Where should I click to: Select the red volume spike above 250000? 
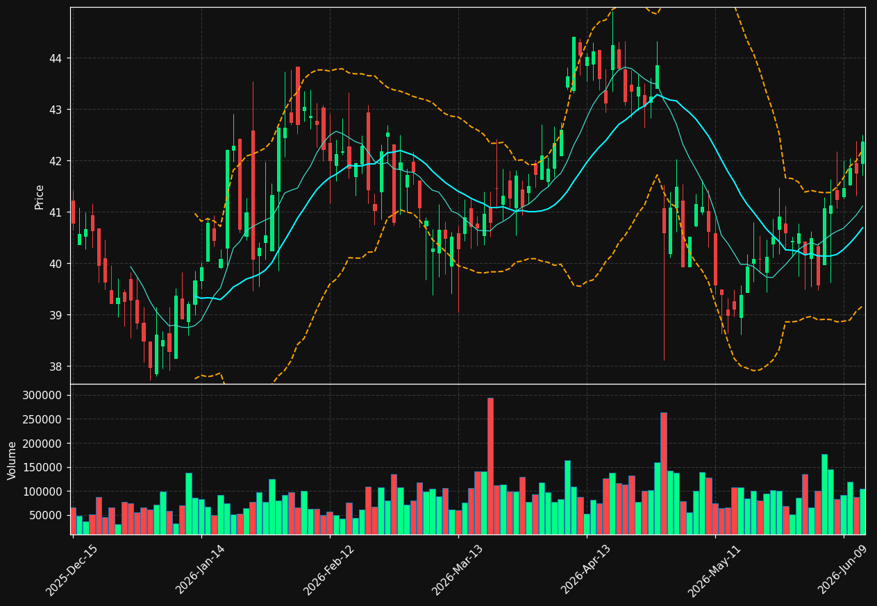click(663, 473)
